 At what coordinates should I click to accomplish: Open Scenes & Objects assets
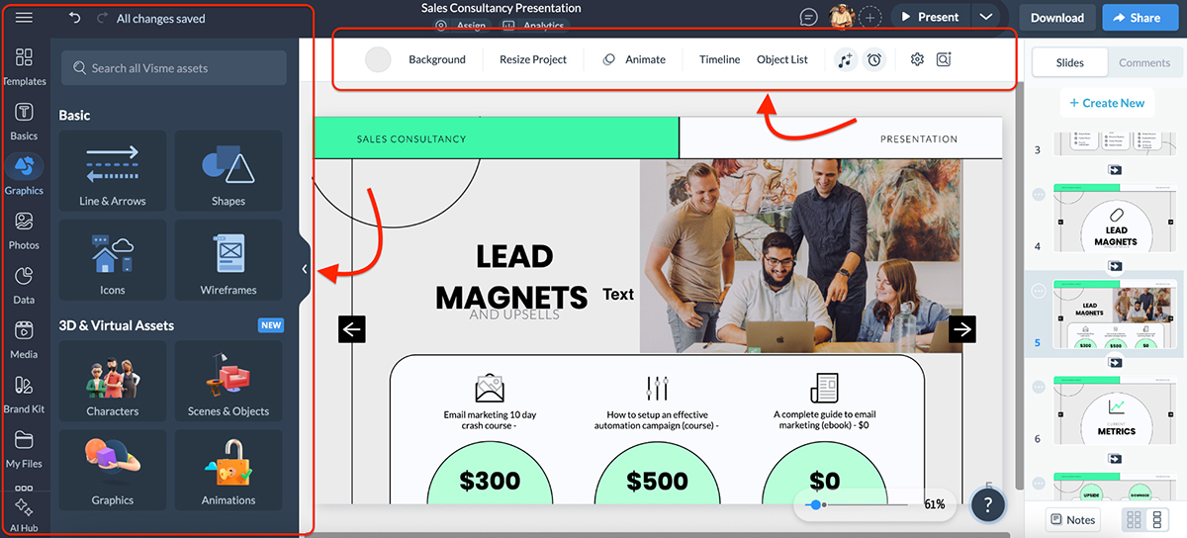tap(228, 382)
